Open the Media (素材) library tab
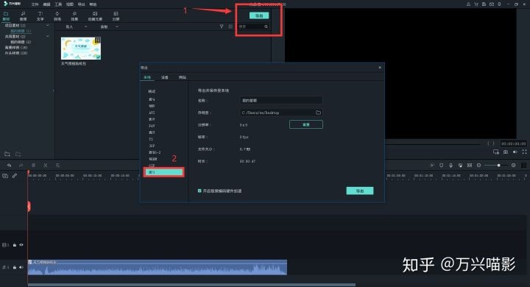Image resolution: width=530 pixels, height=287 pixels. coord(6,16)
